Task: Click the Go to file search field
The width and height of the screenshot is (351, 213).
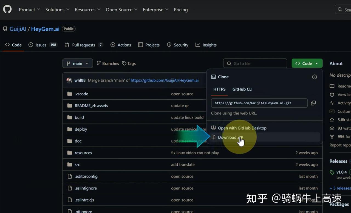Action: coord(255,63)
